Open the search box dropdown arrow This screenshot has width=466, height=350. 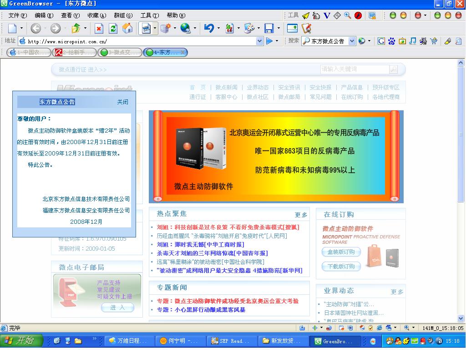pos(352,41)
